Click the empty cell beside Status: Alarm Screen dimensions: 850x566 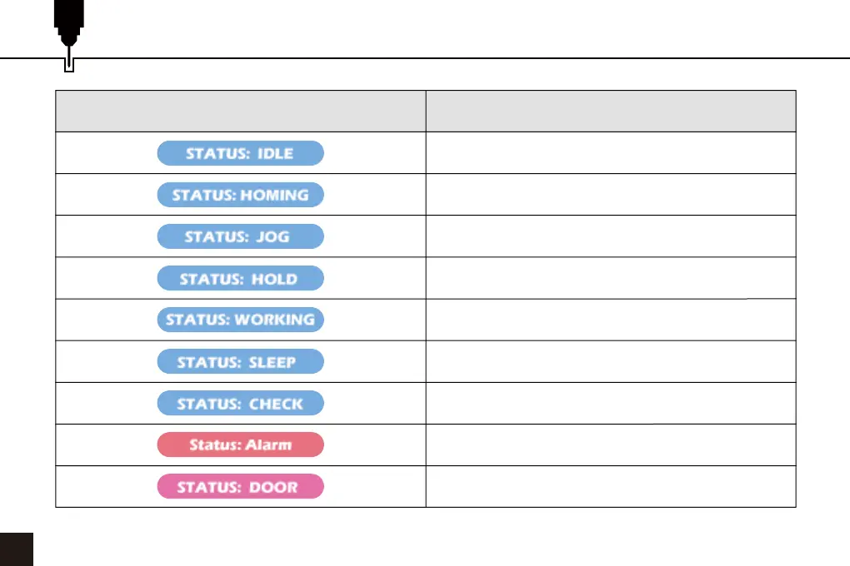tap(610, 444)
